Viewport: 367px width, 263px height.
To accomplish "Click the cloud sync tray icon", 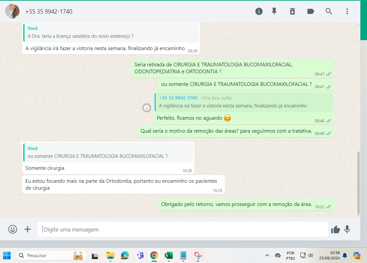I will [x=278, y=255].
